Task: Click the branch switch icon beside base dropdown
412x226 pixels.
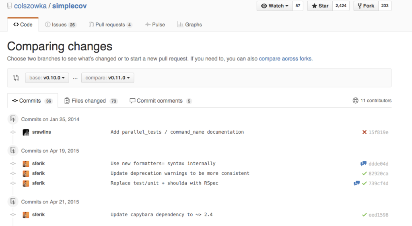Action: [16, 78]
